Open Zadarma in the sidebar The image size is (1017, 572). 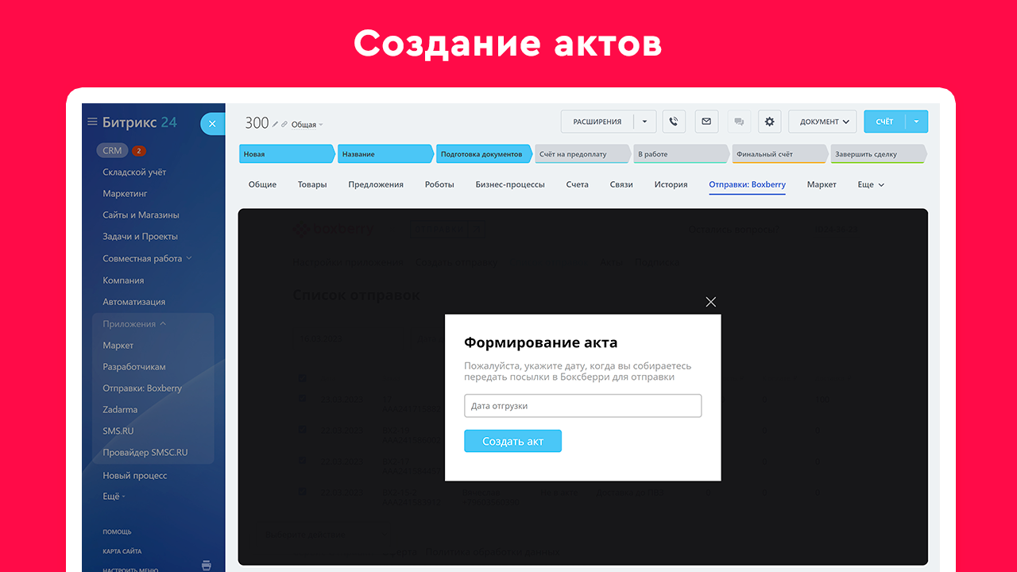click(x=120, y=410)
